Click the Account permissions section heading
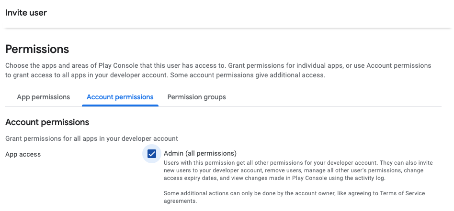 coord(47,122)
